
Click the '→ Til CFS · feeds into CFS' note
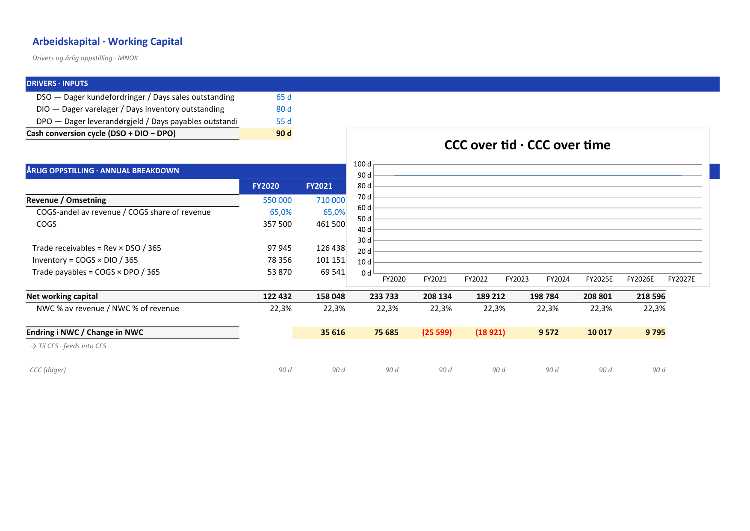coord(68,346)
